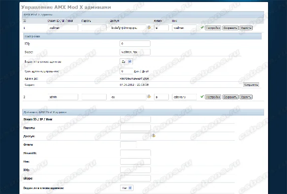Click Удалить button in admin row
This screenshot has width=287, height=194.
coord(246,97)
